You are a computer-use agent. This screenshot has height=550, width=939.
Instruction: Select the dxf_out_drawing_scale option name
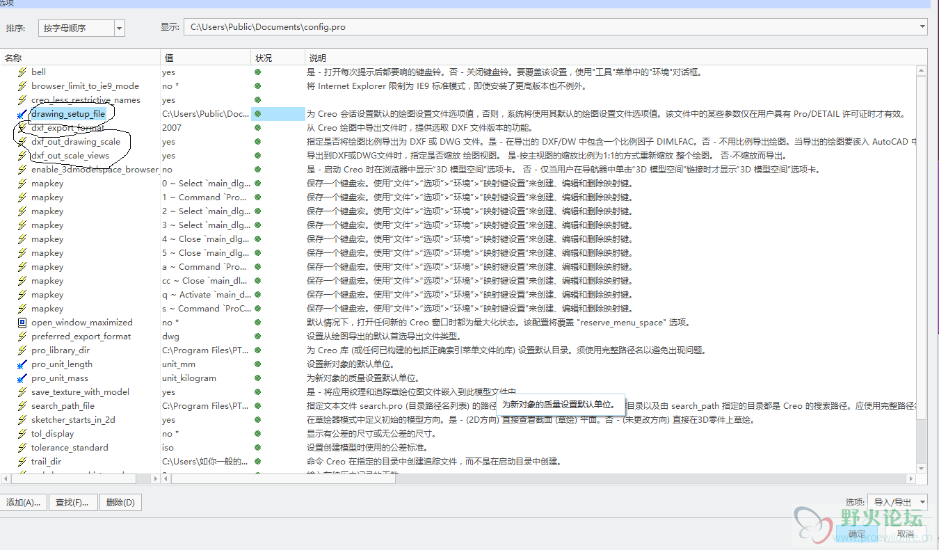point(76,142)
